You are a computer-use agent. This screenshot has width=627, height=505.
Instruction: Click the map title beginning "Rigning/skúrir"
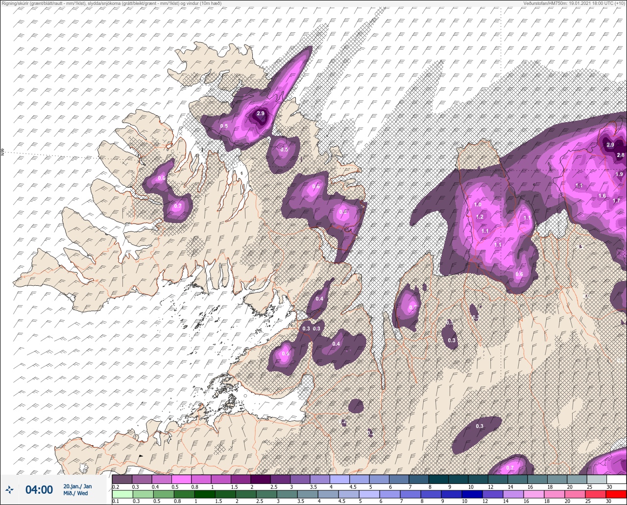(111, 3)
